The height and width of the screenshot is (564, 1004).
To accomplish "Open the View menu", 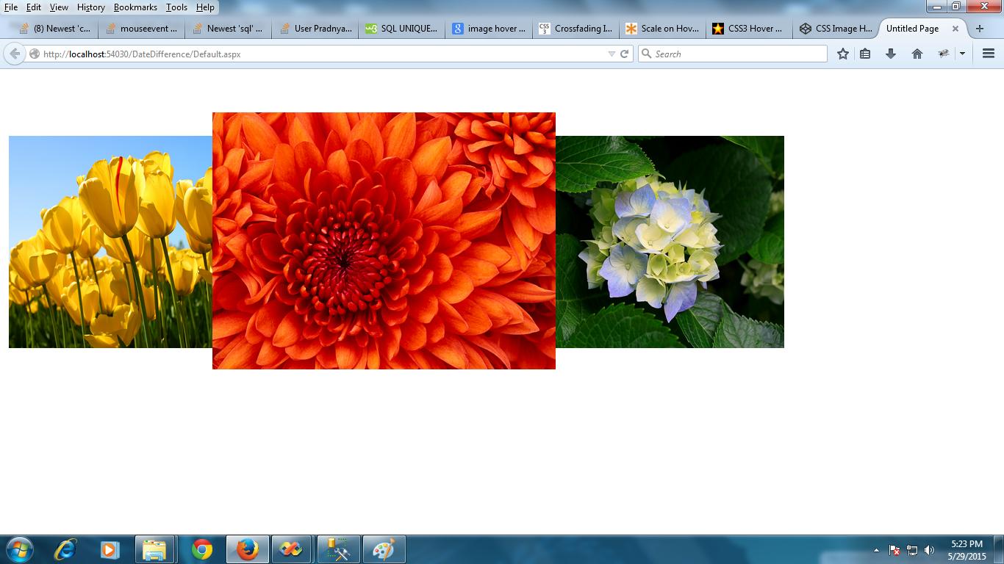I will (59, 7).
